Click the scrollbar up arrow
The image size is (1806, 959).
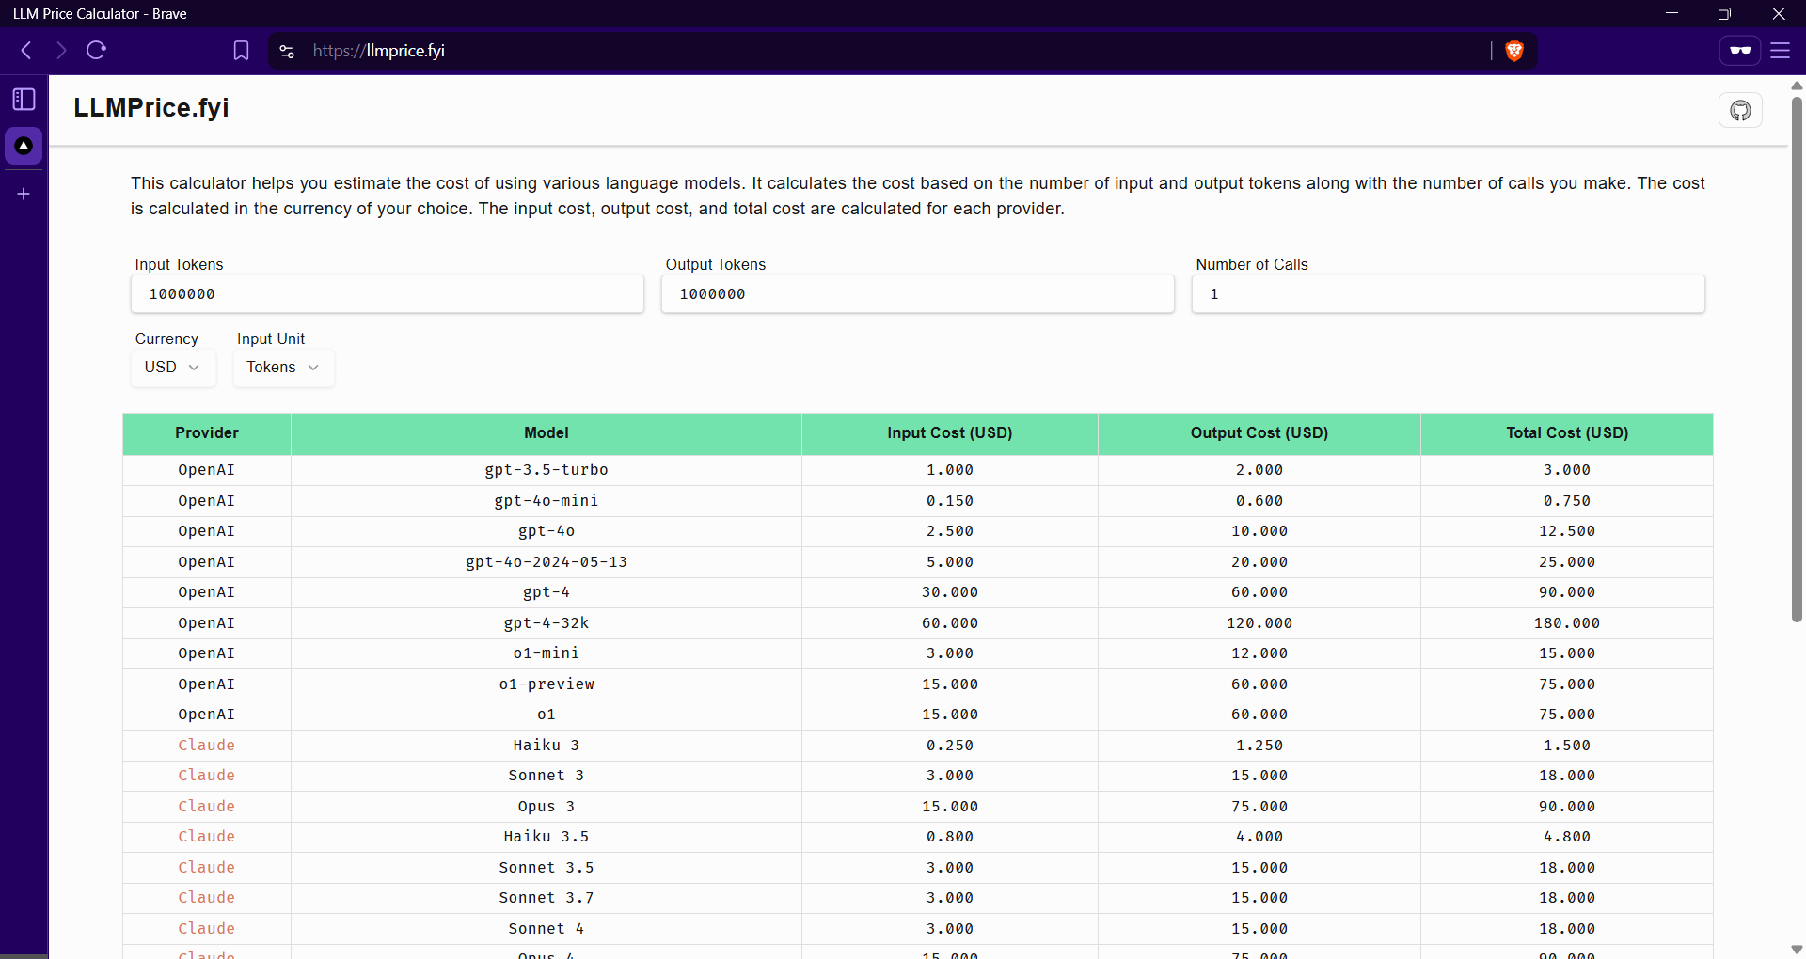[1797, 85]
